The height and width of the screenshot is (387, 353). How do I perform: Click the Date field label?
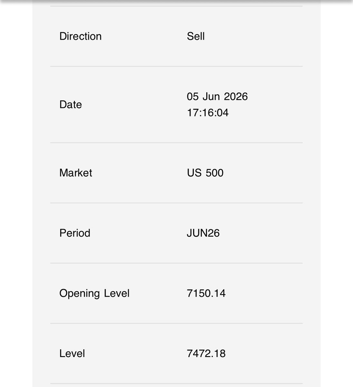pyautogui.click(x=71, y=104)
